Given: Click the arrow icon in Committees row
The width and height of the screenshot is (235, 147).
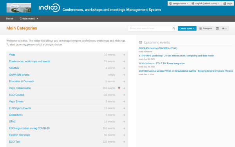Looking at the screenshot, I should [124, 115].
